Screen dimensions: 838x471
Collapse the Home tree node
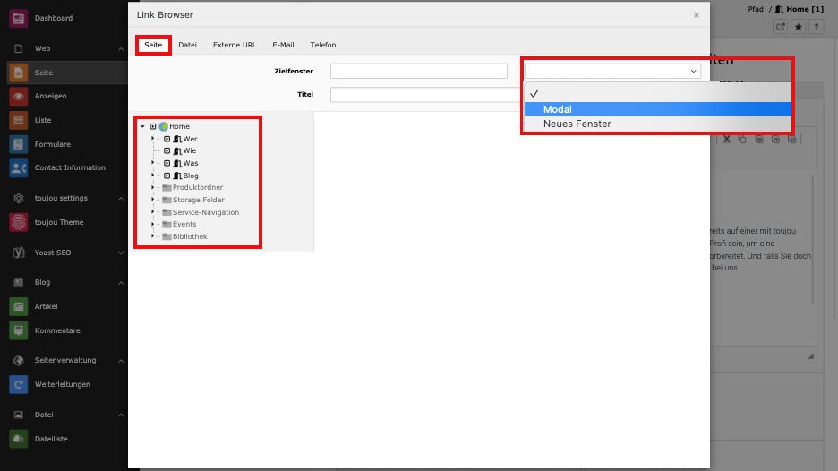tap(142, 127)
